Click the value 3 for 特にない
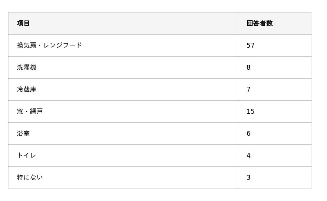Image resolution: width=327 pixels, height=201 pixels. coord(249,178)
